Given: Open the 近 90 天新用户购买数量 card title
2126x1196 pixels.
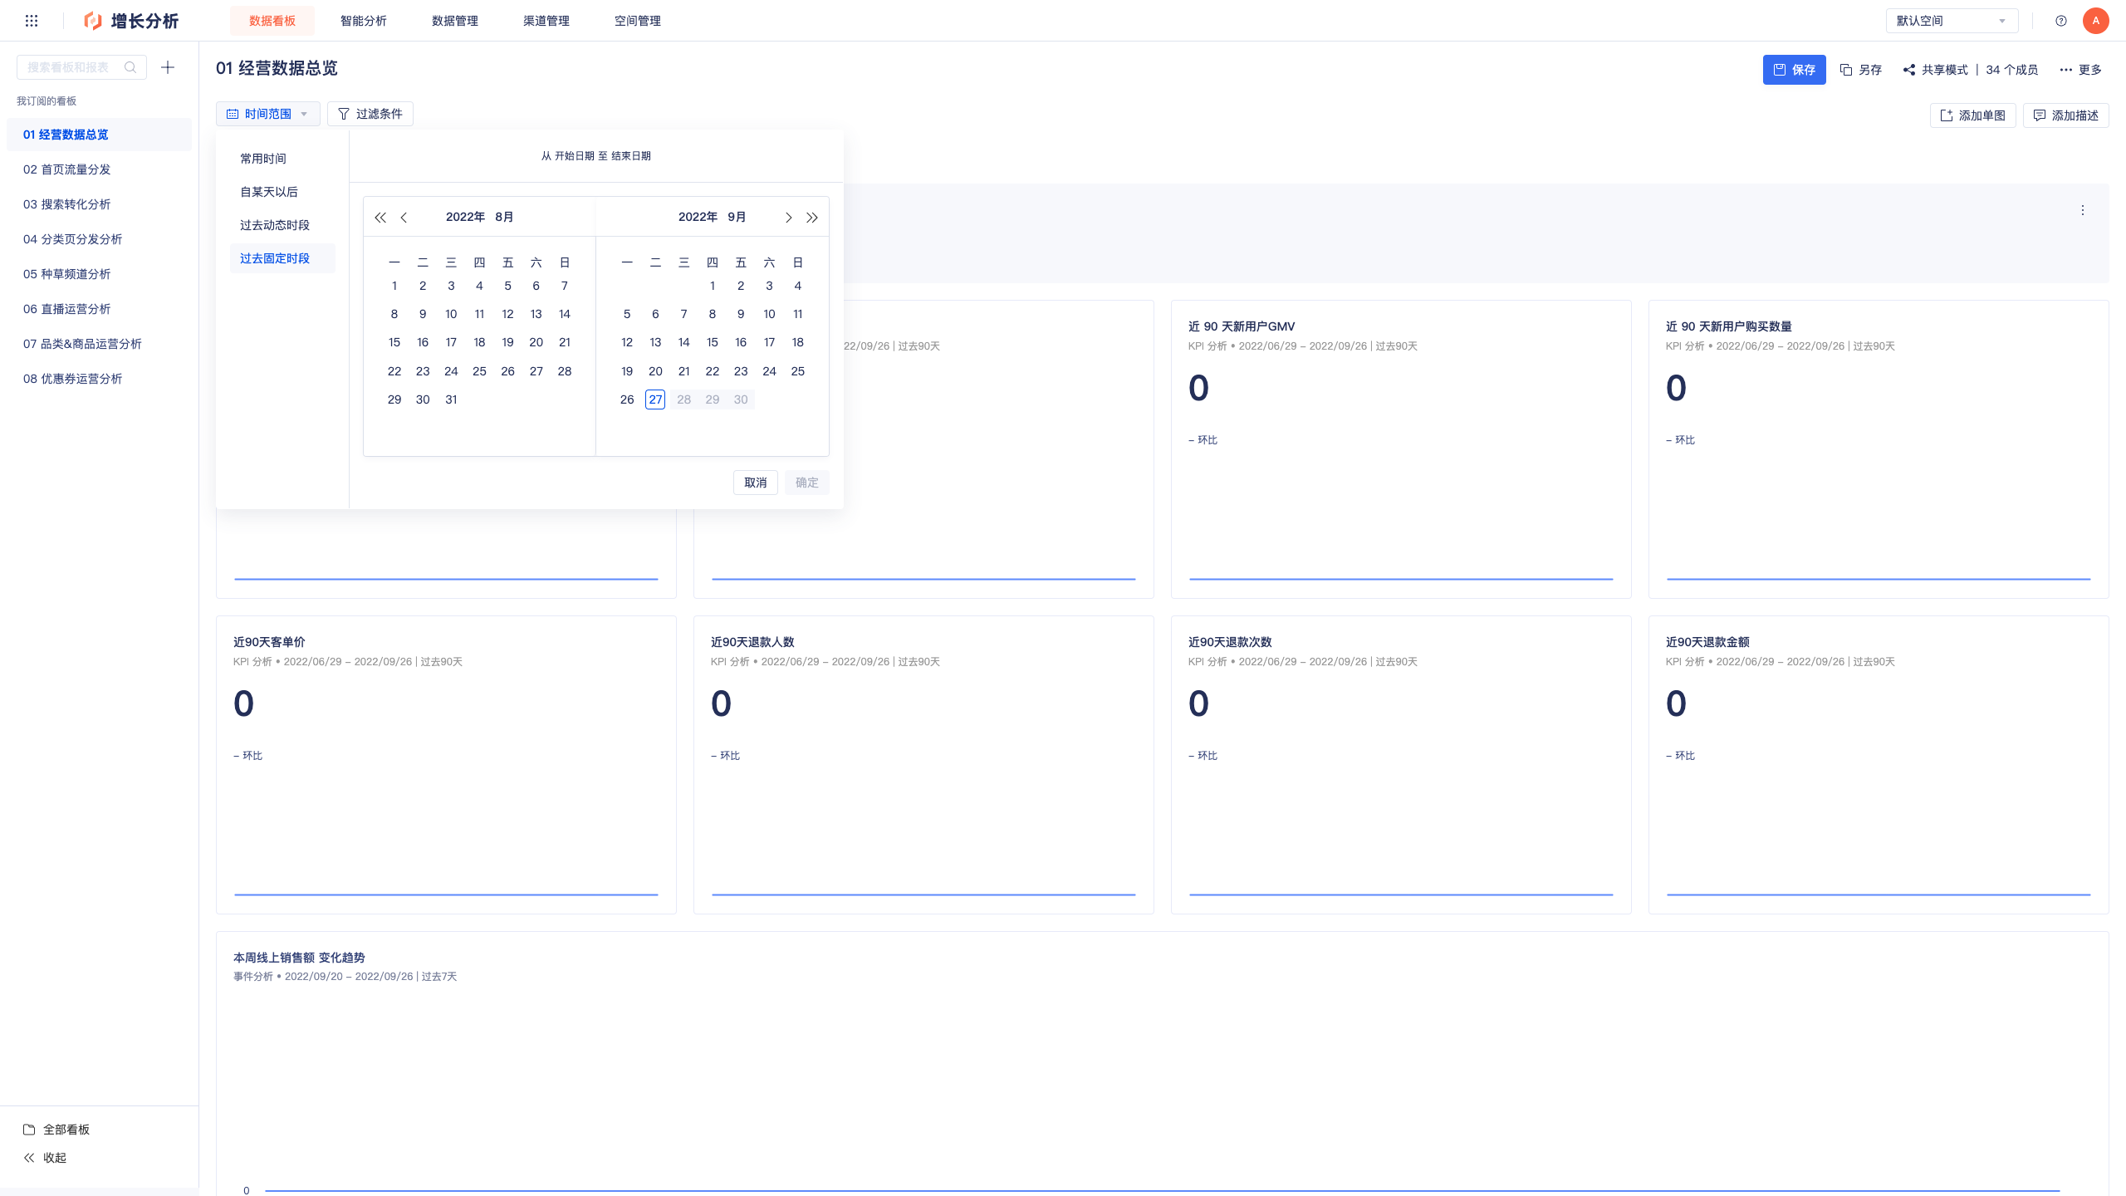Looking at the screenshot, I should [x=1729, y=326].
